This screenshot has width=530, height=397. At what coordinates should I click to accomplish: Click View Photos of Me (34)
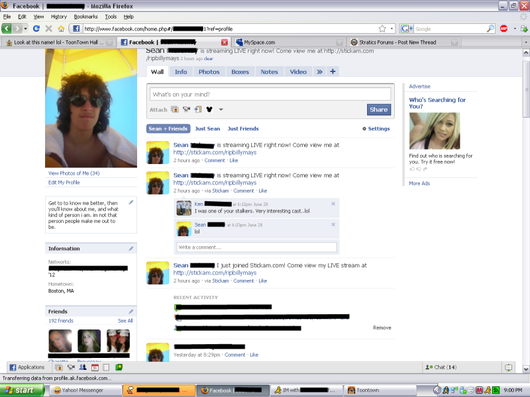point(74,173)
